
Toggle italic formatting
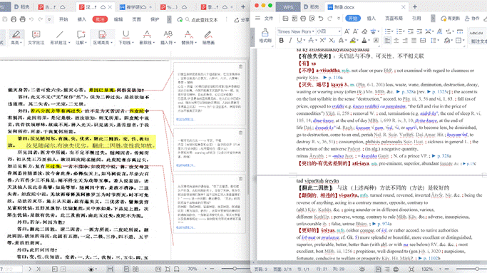pos(290,40)
